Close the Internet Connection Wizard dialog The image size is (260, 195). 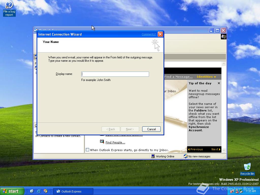tap(160, 34)
